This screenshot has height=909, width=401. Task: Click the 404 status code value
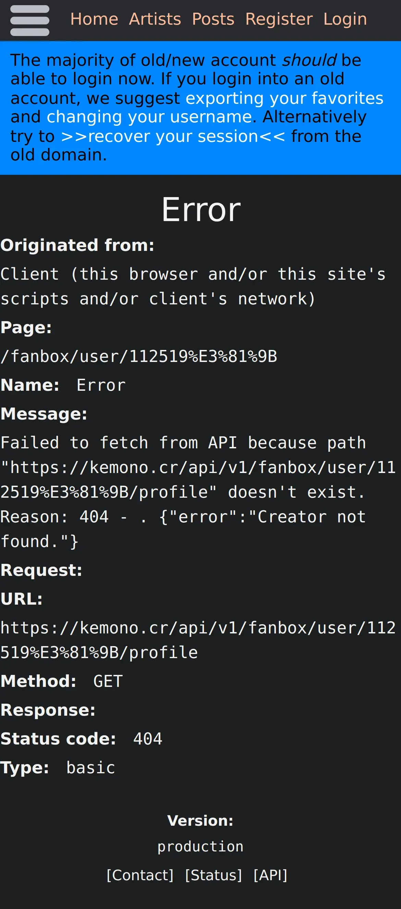[x=148, y=739]
